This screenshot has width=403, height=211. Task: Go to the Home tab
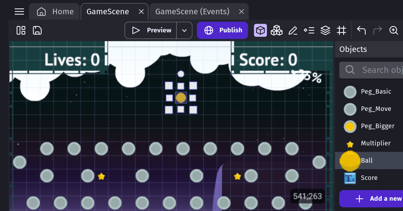tap(54, 11)
